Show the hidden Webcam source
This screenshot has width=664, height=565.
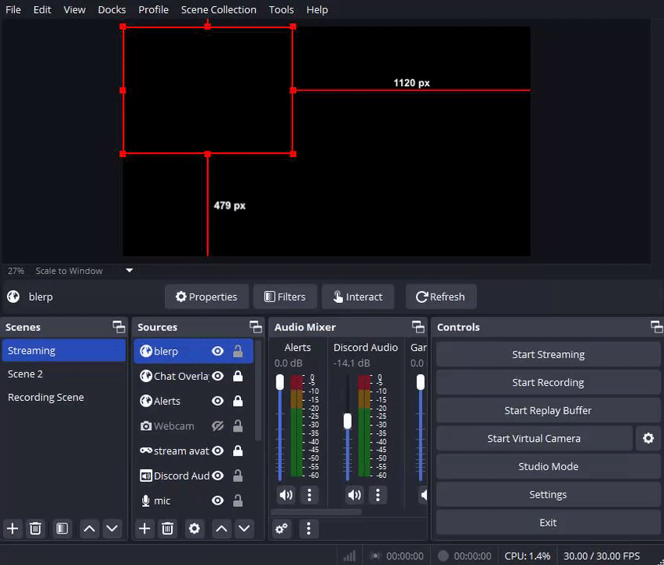(217, 426)
